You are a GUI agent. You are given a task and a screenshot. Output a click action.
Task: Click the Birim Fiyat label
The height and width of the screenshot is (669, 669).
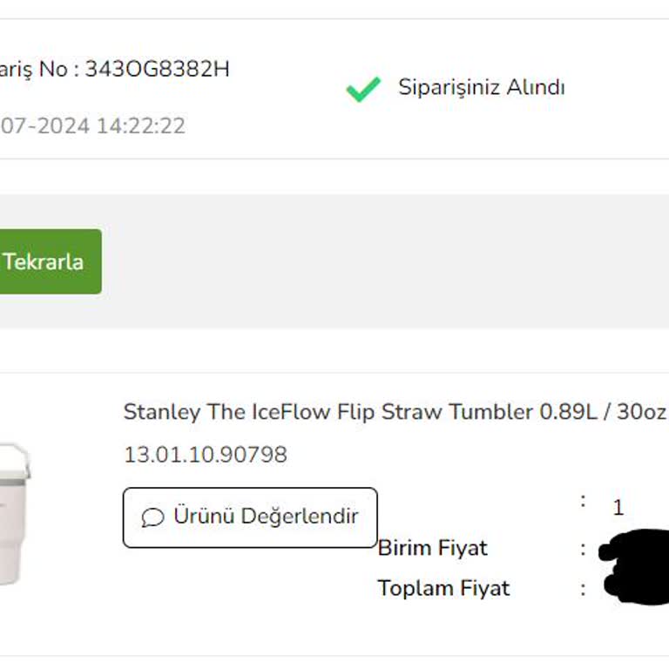tap(433, 549)
